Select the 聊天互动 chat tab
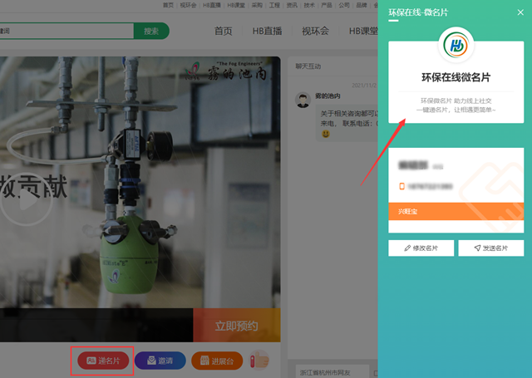The image size is (532, 378). click(x=308, y=66)
